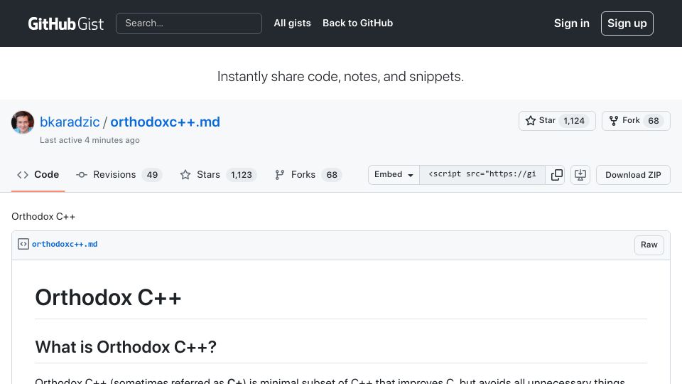Open the GitHub Gist logo homepage
Image resolution: width=682 pixels, height=384 pixels.
65,23
